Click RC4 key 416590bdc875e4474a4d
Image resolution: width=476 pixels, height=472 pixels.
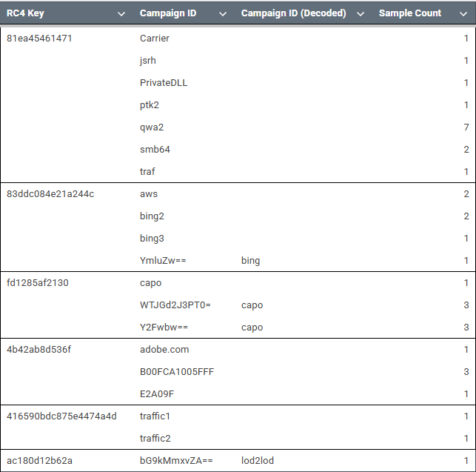[61, 416]
